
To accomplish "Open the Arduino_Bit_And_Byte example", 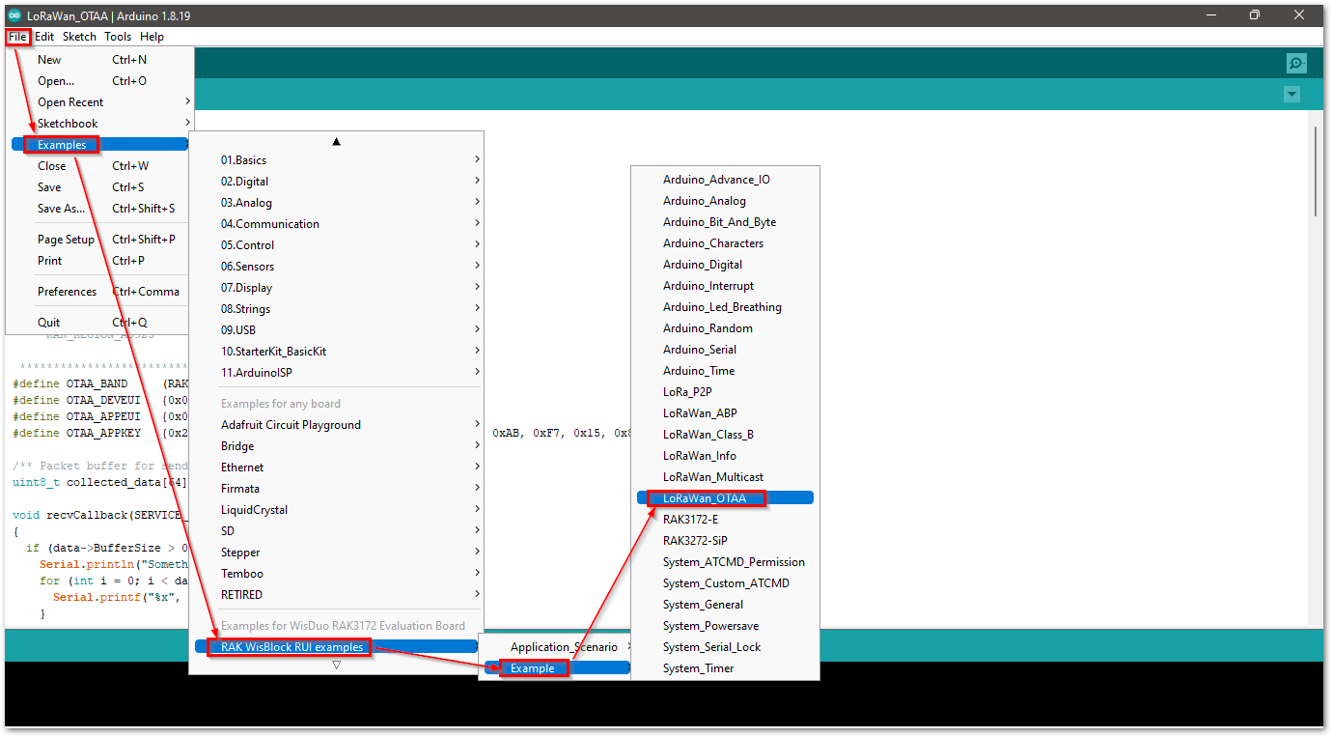I will (725, 222).
